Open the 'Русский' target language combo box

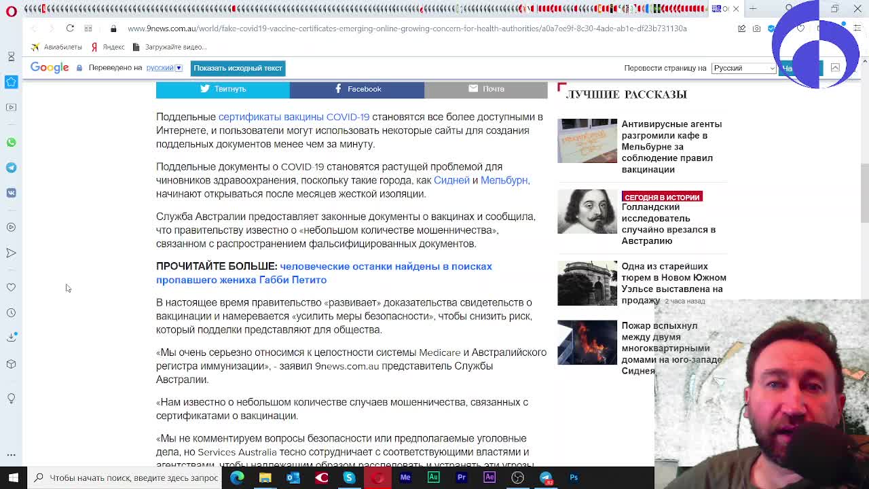click(743, 68)
